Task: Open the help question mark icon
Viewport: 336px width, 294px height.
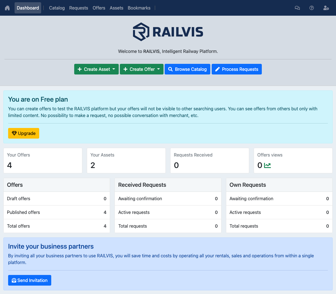Action: [312, 8]
